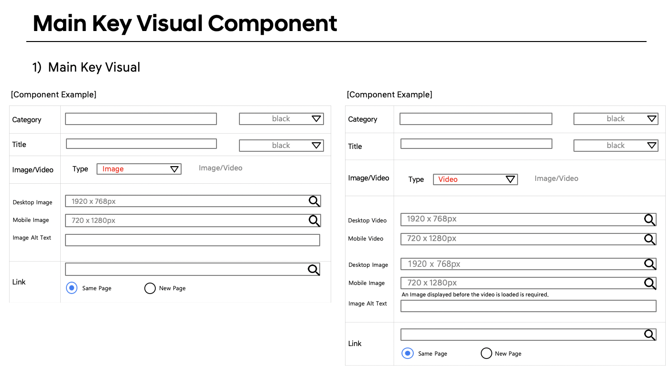
Task: Open the Type dropdown showing Video
Action: coord(475,179)
